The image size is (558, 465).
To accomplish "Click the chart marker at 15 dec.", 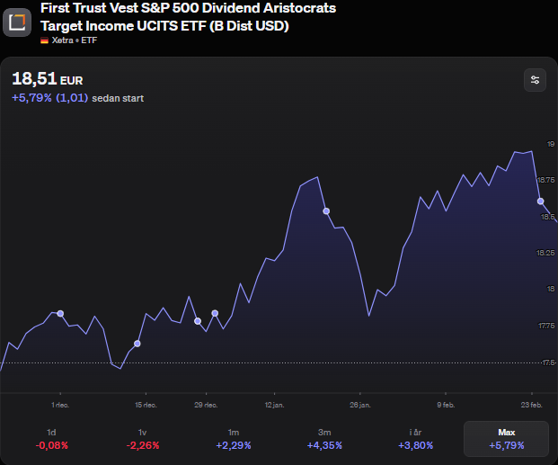I will (137, 344).
